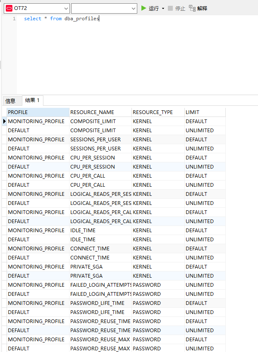Click inside the SQL query line
The height and width of the screenshot is (352, 258).
(x=62, y=19)
